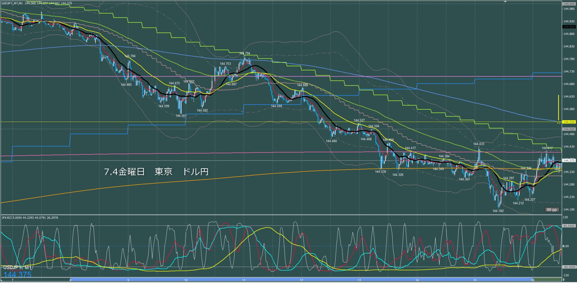
Task: Select the 7.4金曜日 東京 ドル円 text annotation
Action: point(156,172)
